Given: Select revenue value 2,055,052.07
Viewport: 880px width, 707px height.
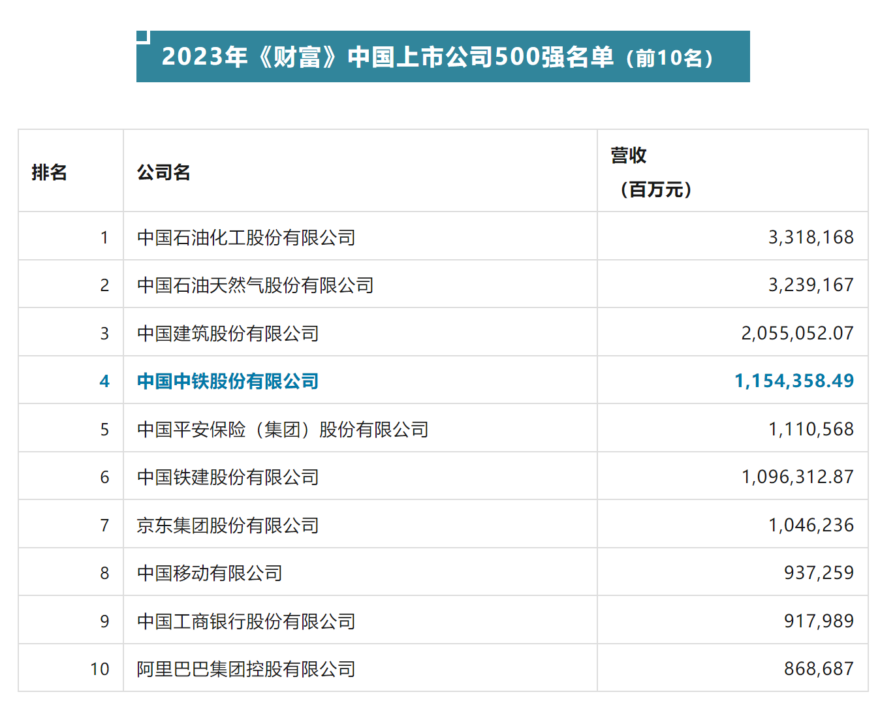Looking at the screenshot, I should tap(798, 334).
